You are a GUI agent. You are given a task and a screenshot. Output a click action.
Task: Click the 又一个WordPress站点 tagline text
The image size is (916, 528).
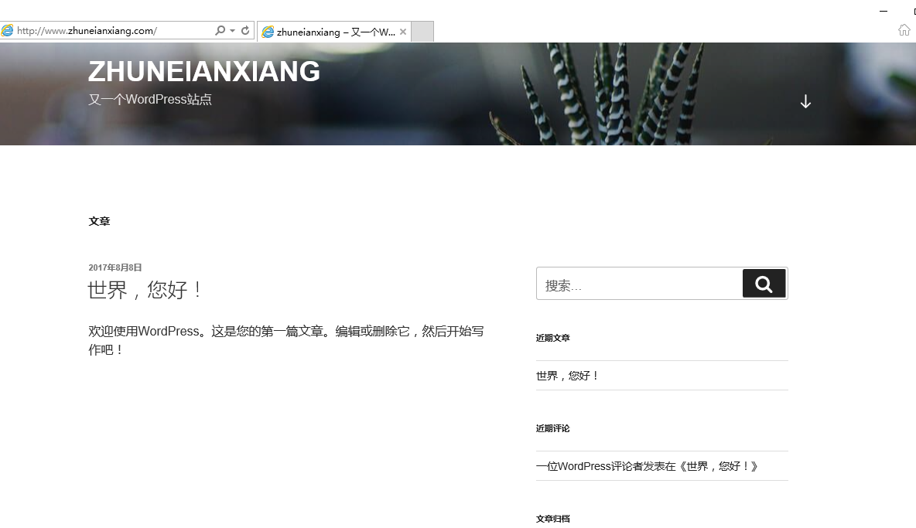pos(150,99)
